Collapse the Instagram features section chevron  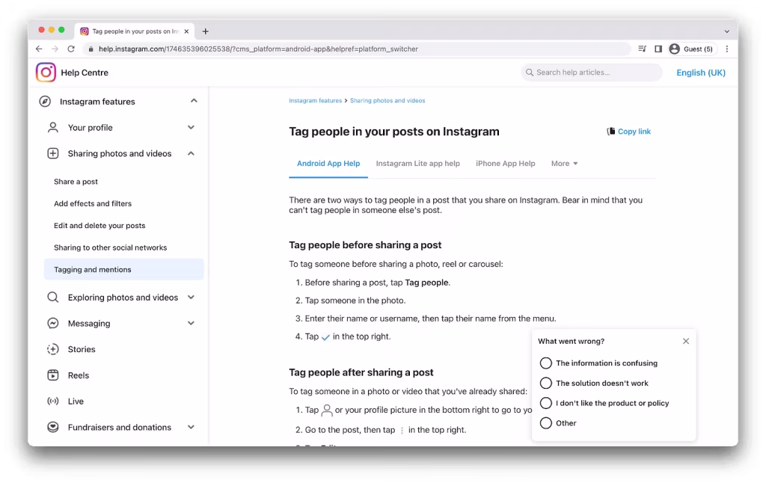tap(194, 101)
